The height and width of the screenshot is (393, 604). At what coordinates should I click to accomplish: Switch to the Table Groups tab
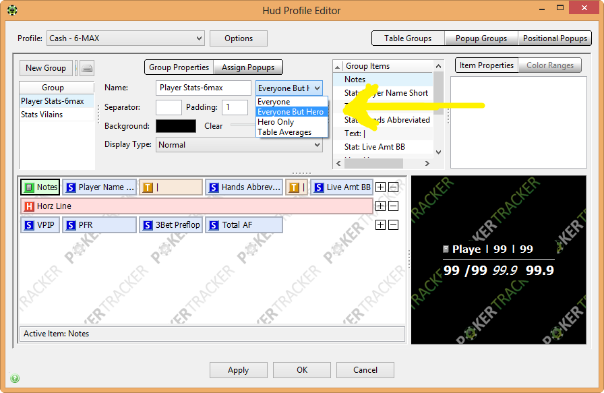pyautogui.click(x=408, y=38)
